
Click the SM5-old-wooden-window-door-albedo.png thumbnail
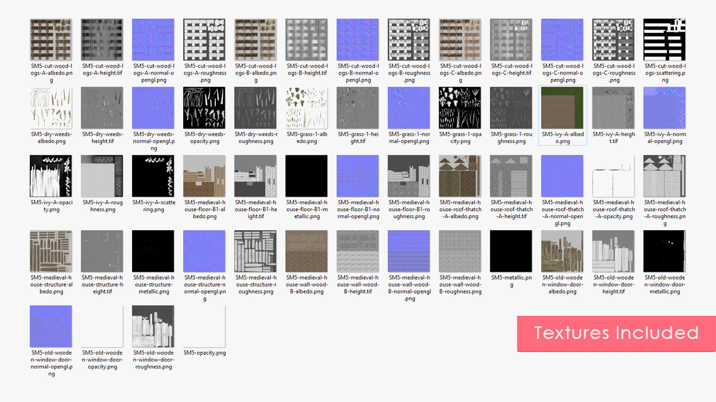(x=562, y=251)
